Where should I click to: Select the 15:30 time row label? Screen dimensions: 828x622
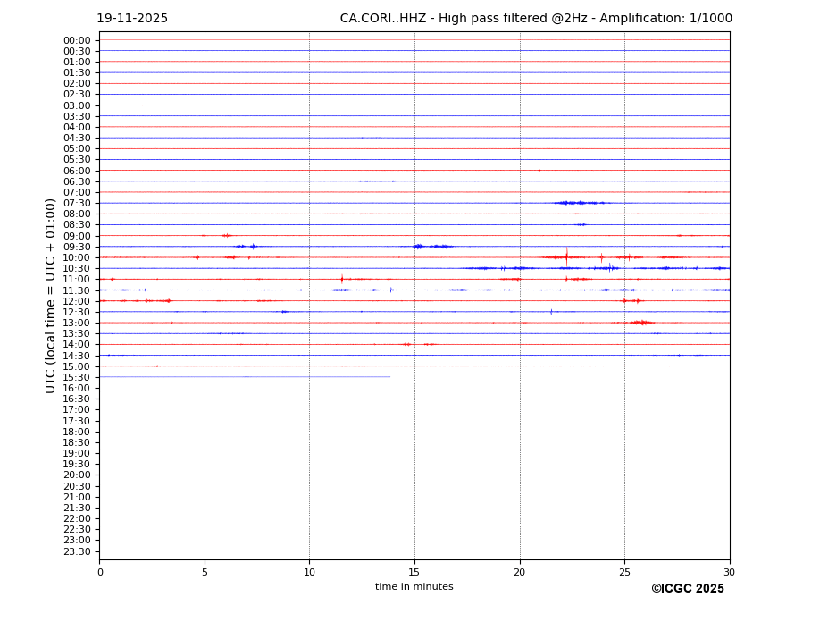pos(77,377)
